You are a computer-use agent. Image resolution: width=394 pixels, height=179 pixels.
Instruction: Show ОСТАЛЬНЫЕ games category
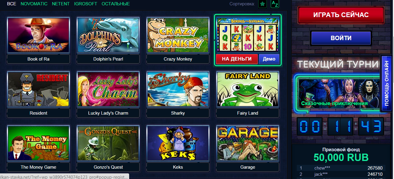click(116, 4)
